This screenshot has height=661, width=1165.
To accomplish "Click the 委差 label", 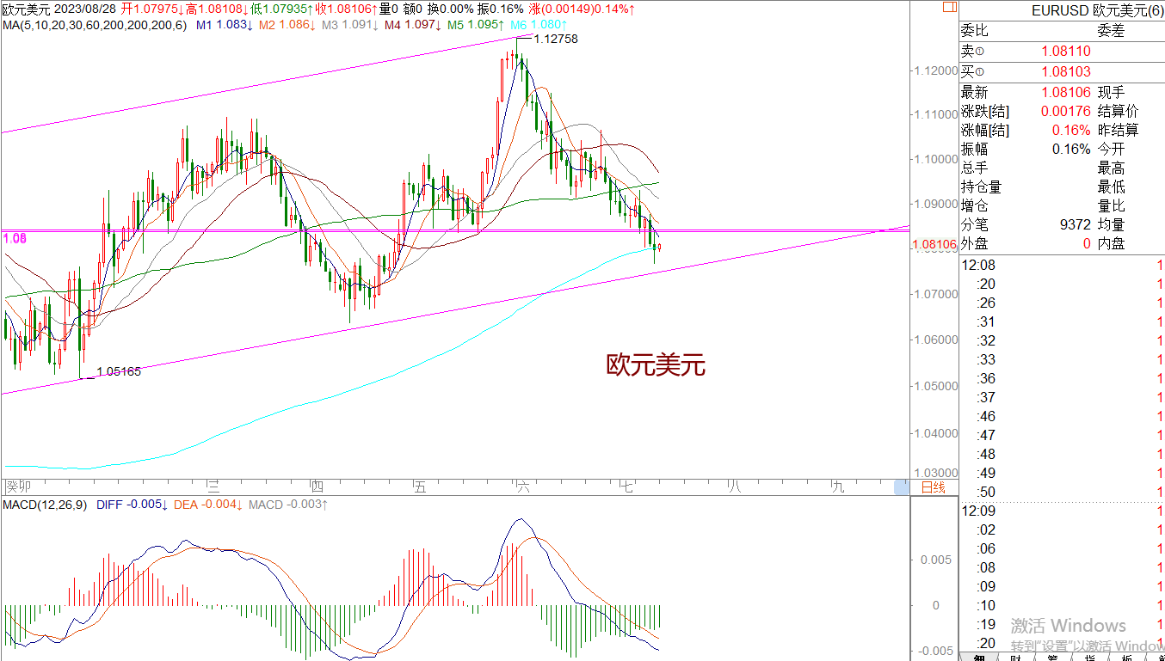I will (x=1110, y=31).
